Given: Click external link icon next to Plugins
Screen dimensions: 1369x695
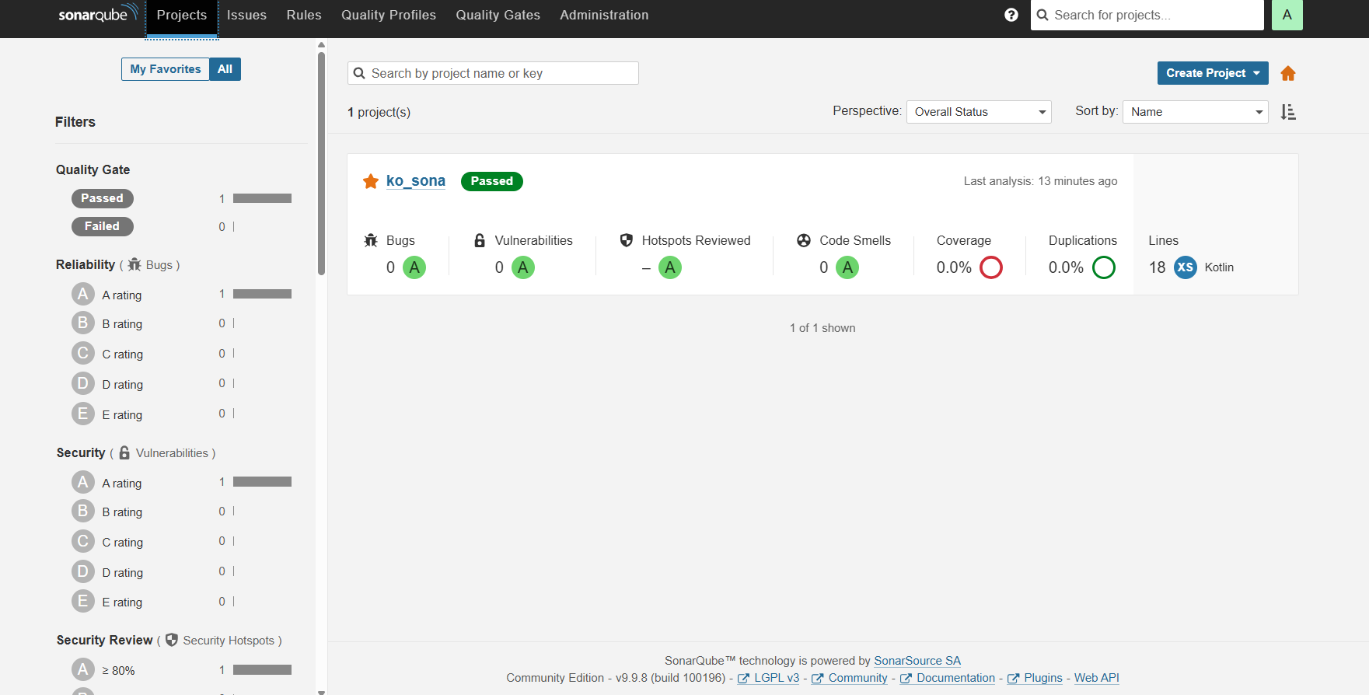Looking at the screenshot, I should 1013,679.
